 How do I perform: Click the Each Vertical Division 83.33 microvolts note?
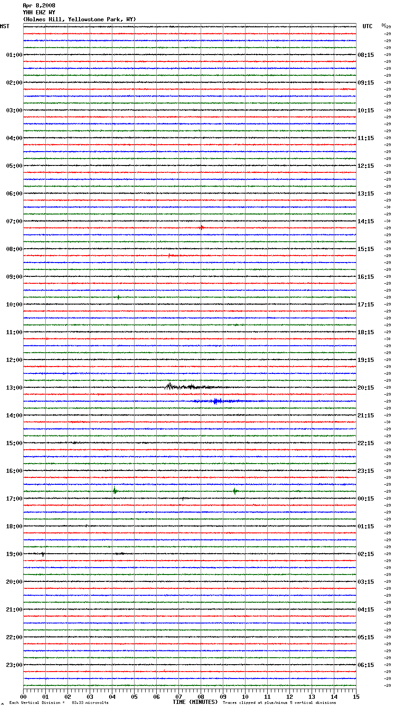click(59, 703)
